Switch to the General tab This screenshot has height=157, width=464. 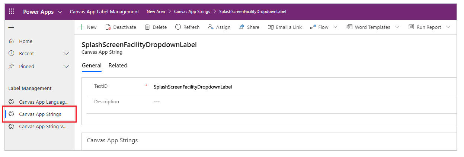pyautogui.click(x=92, y=66)
